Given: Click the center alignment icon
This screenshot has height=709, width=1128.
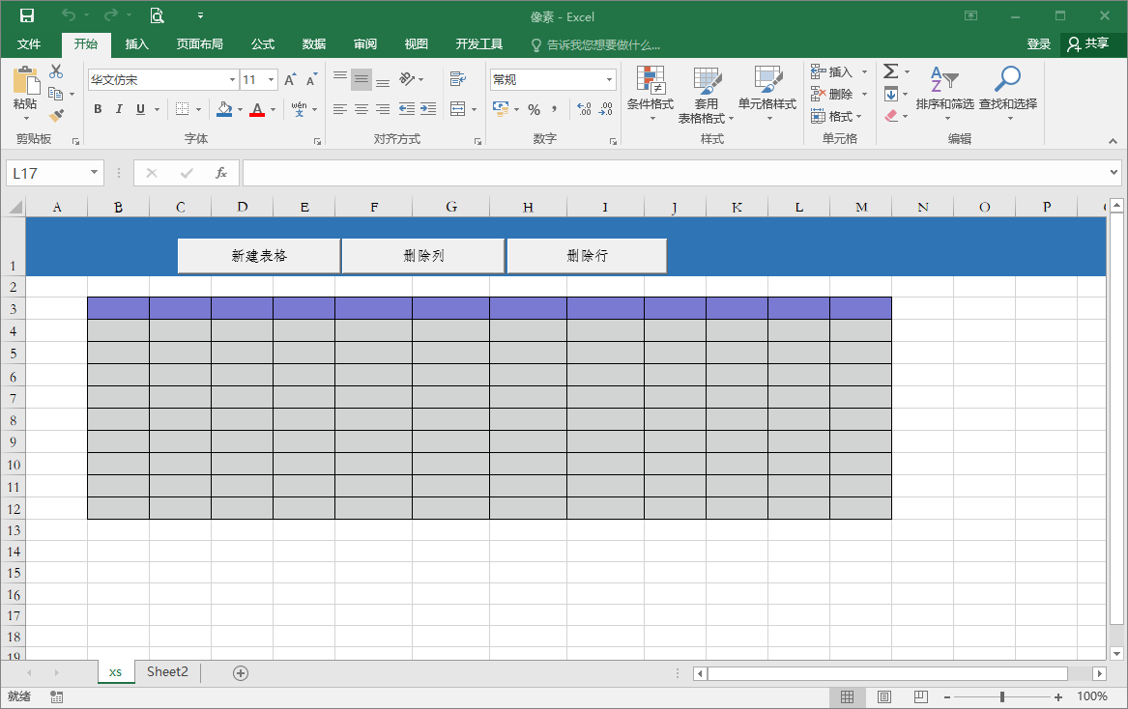Looking at the screenshot, I should (361, 110).
